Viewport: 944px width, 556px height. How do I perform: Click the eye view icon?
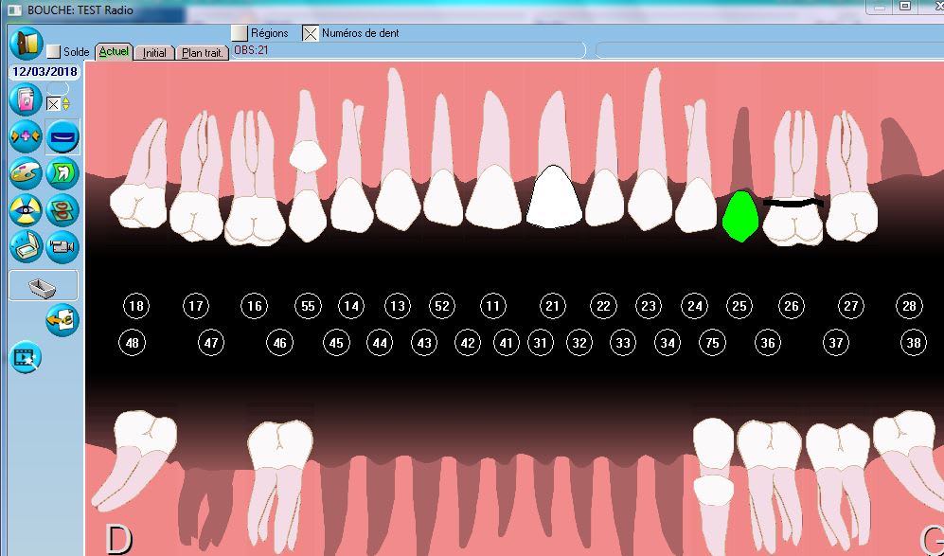click(26, 209)
